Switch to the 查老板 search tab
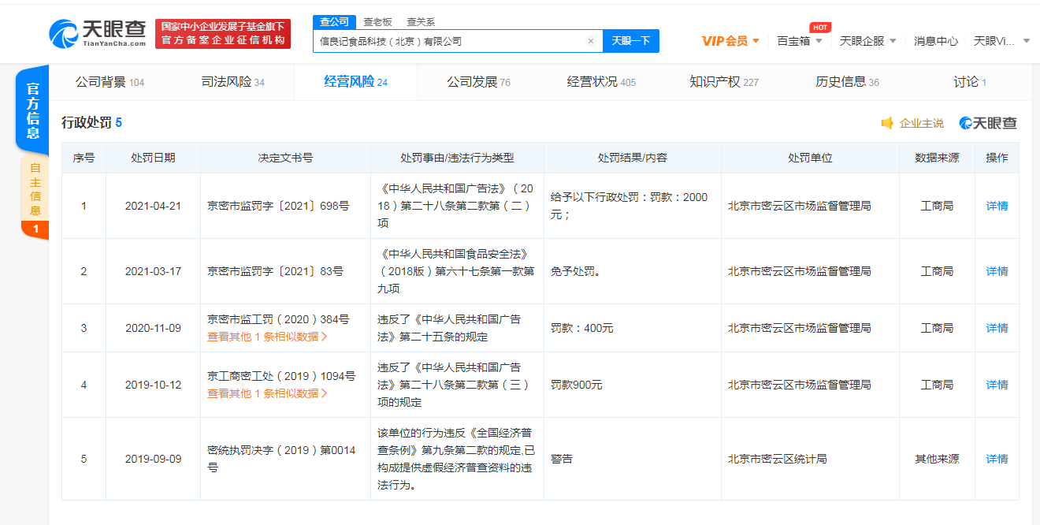Screen dimensions: 1040x525 click(377, 22)
